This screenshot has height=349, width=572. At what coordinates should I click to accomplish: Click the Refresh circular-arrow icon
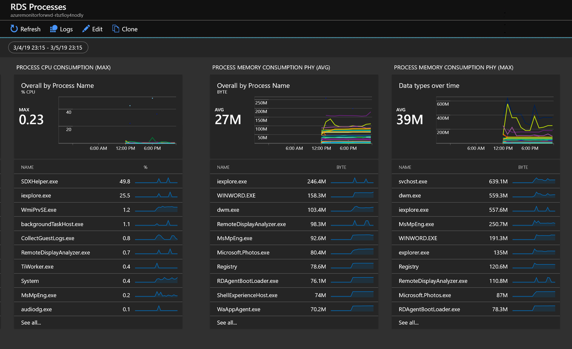tap(14, 29)
